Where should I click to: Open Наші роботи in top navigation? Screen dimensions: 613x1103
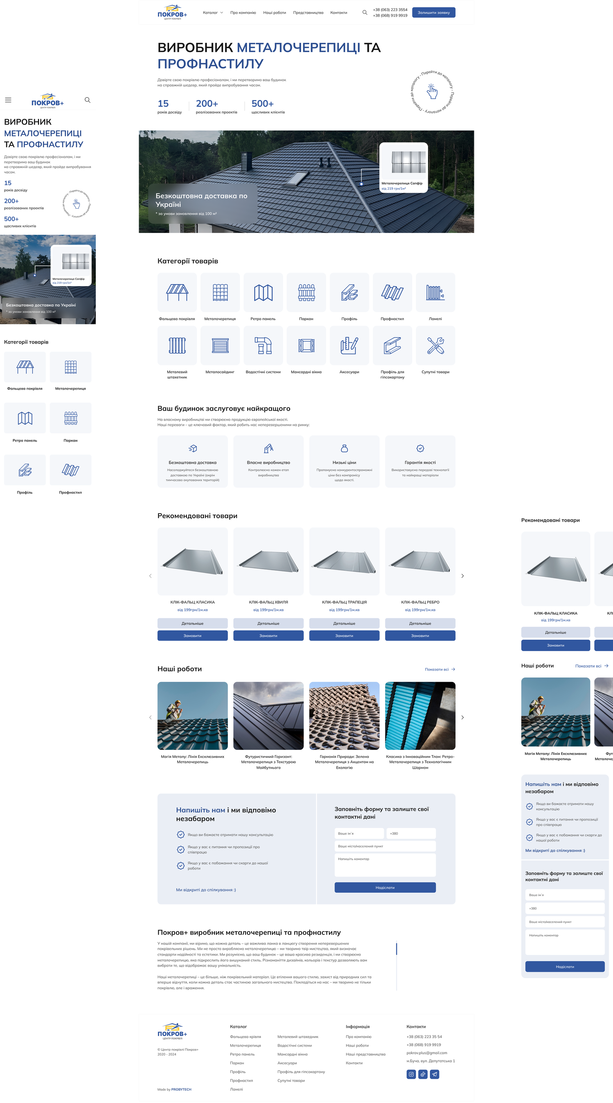[x=275, y=12]
